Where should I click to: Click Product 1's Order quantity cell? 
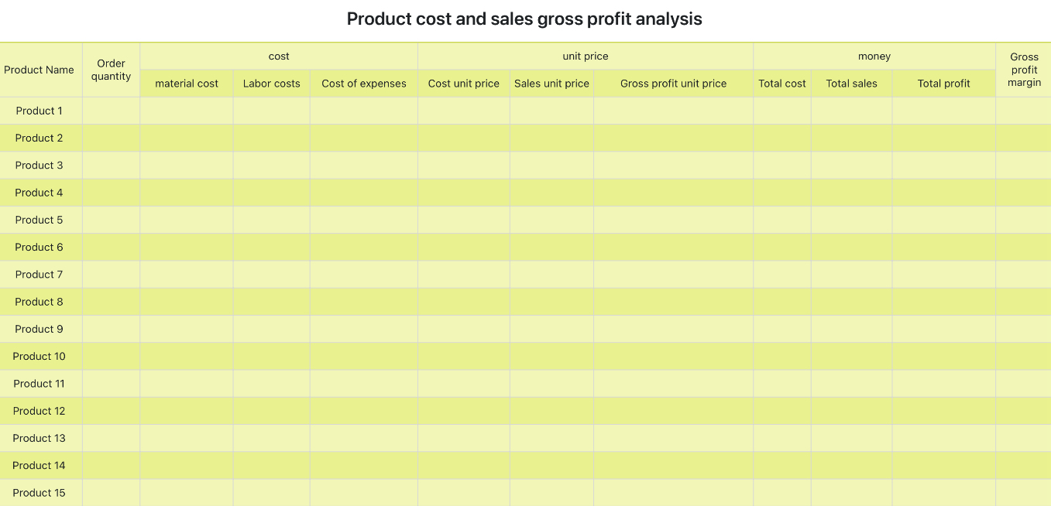click(111, 111)
